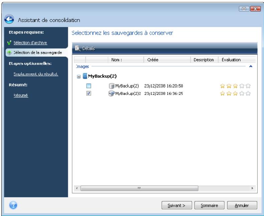This screenshot has width=264, height=216.
Task: Sort by the Créée column header
Action: (167, 60)
